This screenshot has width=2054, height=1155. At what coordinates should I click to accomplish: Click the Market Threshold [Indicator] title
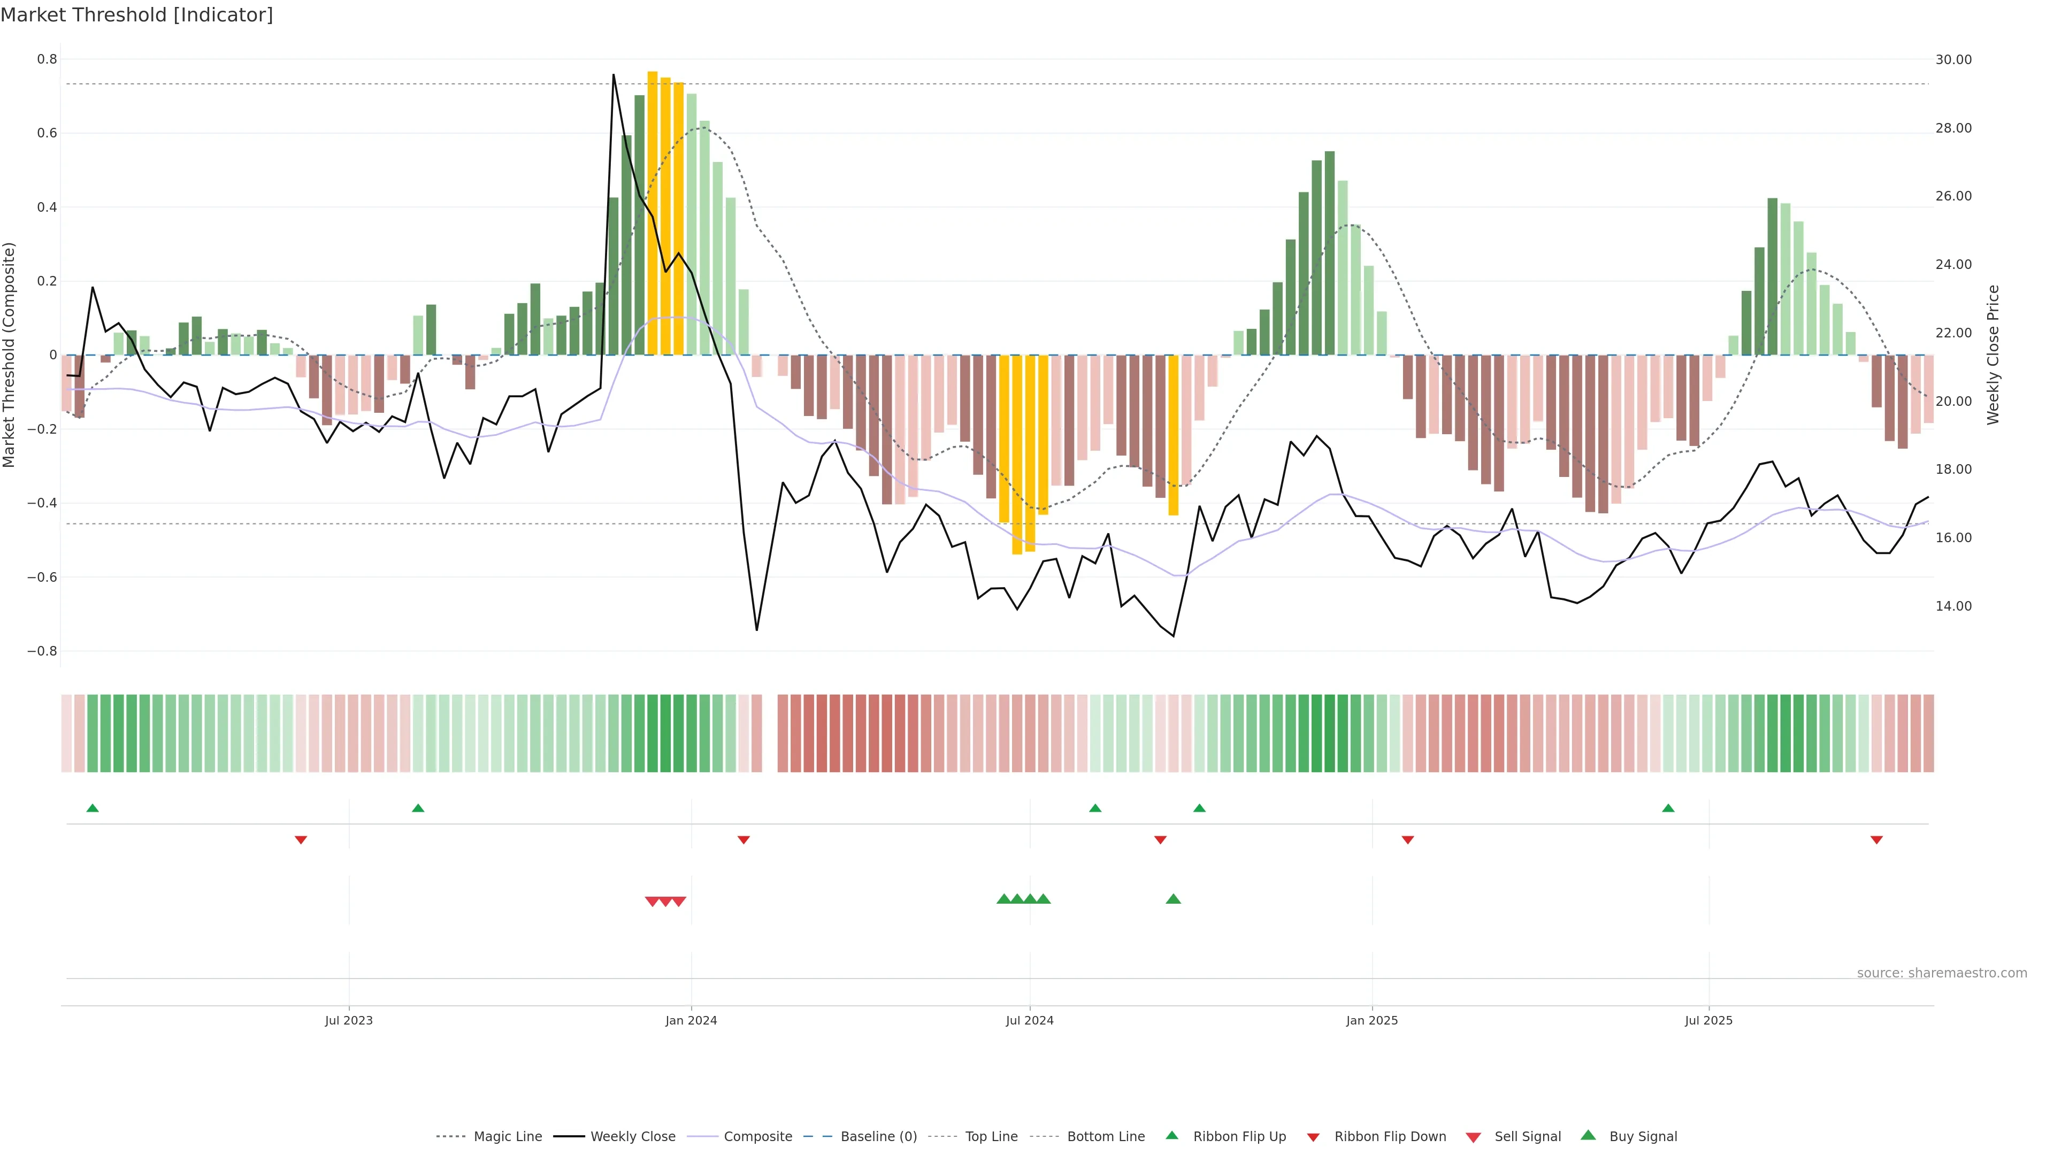pos(136,15)
